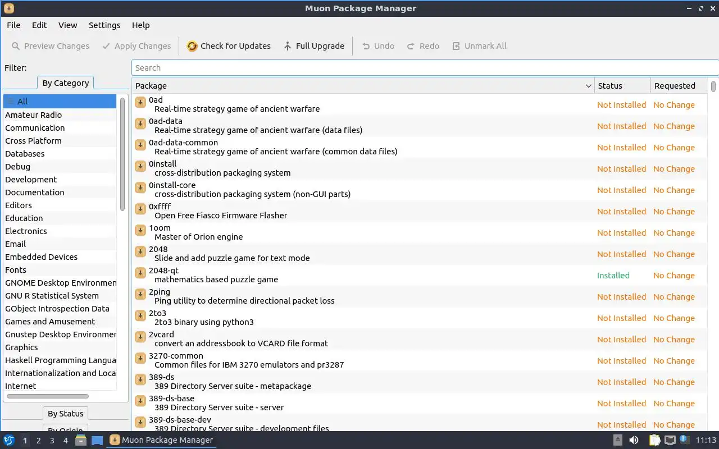The image size is (719, 449).
Task: Sort by the Status column header
Action: tap(622, 86)
